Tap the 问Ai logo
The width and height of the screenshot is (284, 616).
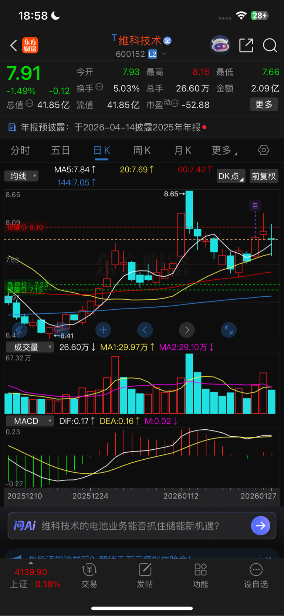(25, 526)
